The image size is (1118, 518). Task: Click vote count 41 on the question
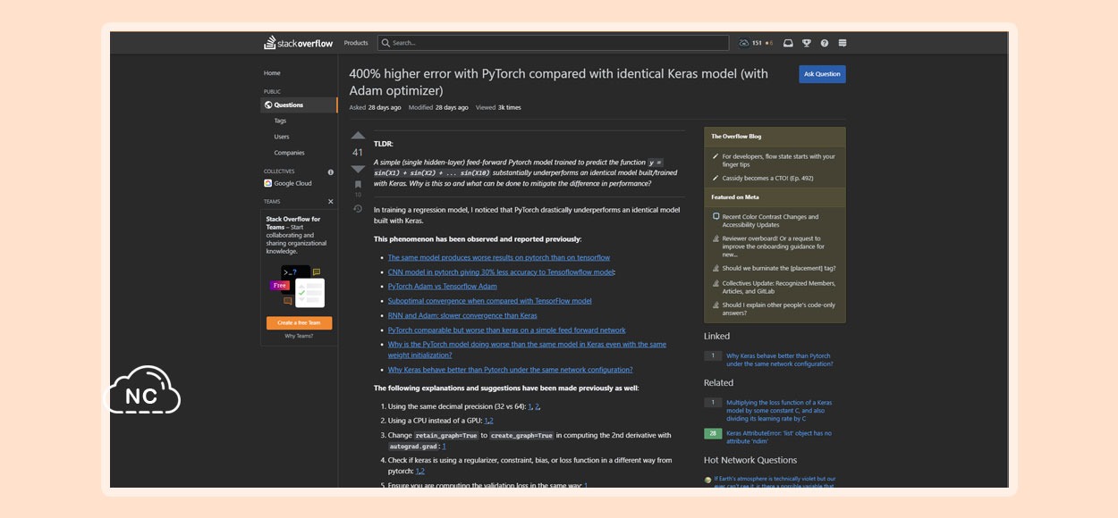(x=358, y=153)
